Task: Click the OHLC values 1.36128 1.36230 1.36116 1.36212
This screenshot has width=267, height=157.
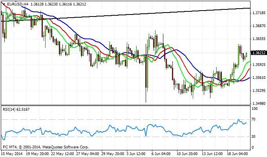Action: (x=58, y=4)
